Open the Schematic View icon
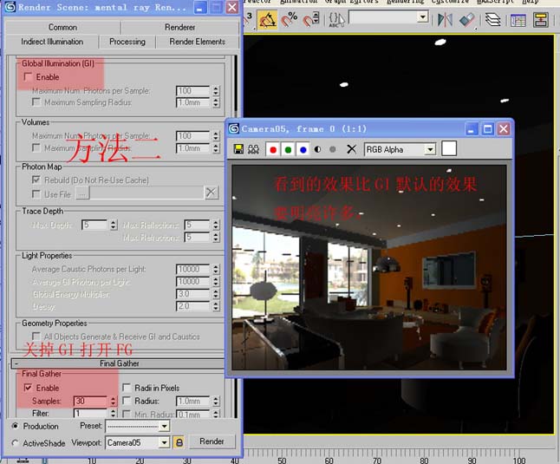 pos(541,20)
